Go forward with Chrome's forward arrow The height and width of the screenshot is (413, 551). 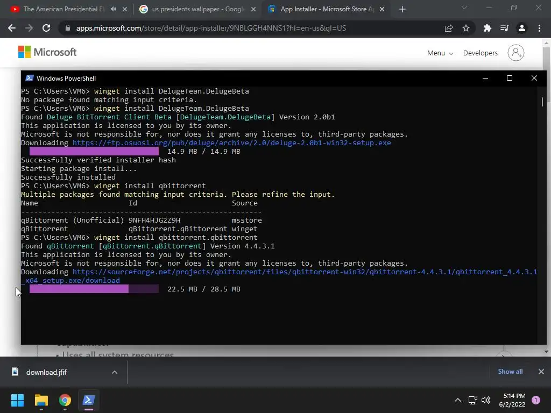tap(29, 28)
